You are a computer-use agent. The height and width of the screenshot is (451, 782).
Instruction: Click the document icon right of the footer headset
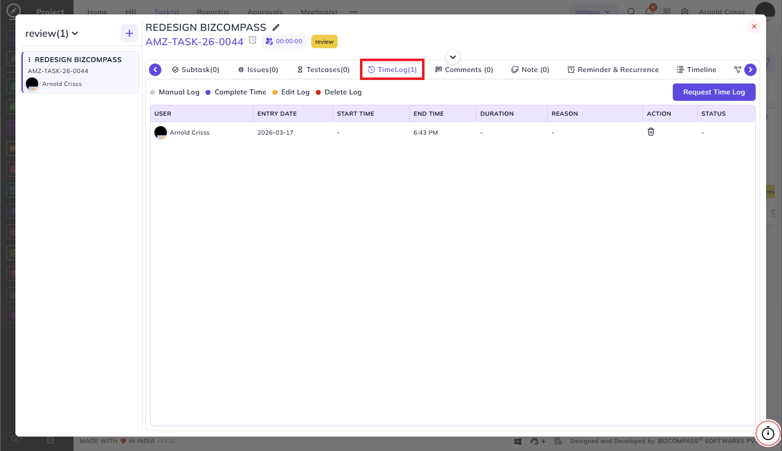pyautogui.click(x=558, y=441)
